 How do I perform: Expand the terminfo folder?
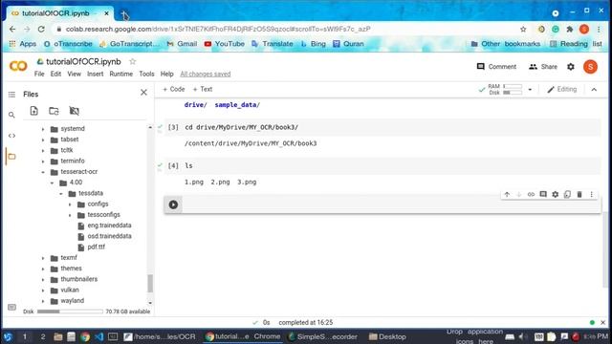tap(43, 161)
